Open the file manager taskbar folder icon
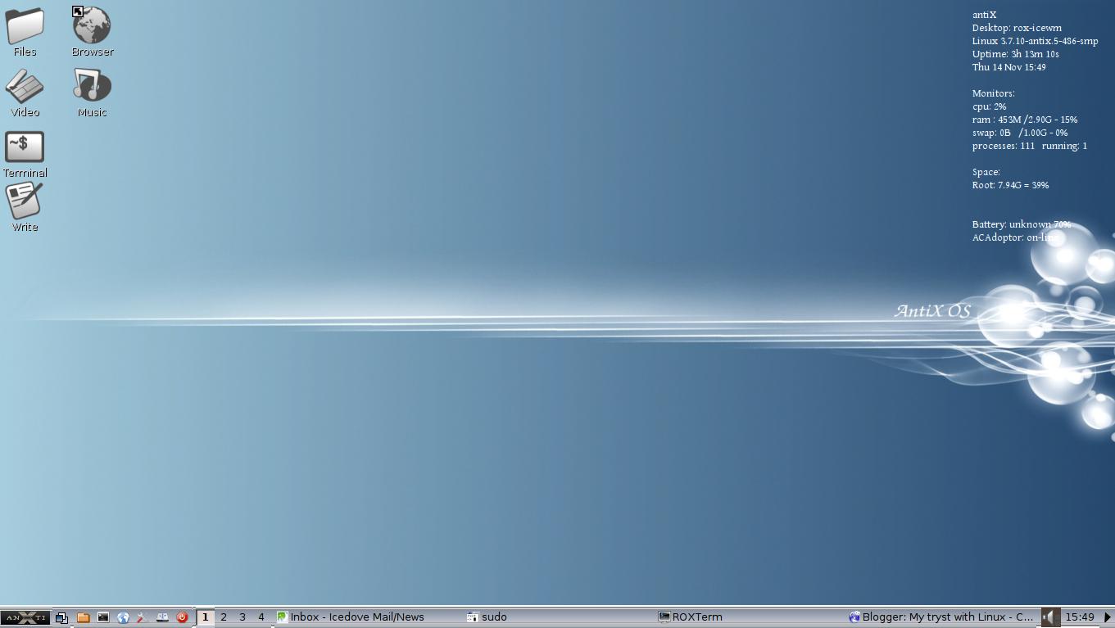The height and width of the screenshot is (628, 1115). click(x=83, y=617)
